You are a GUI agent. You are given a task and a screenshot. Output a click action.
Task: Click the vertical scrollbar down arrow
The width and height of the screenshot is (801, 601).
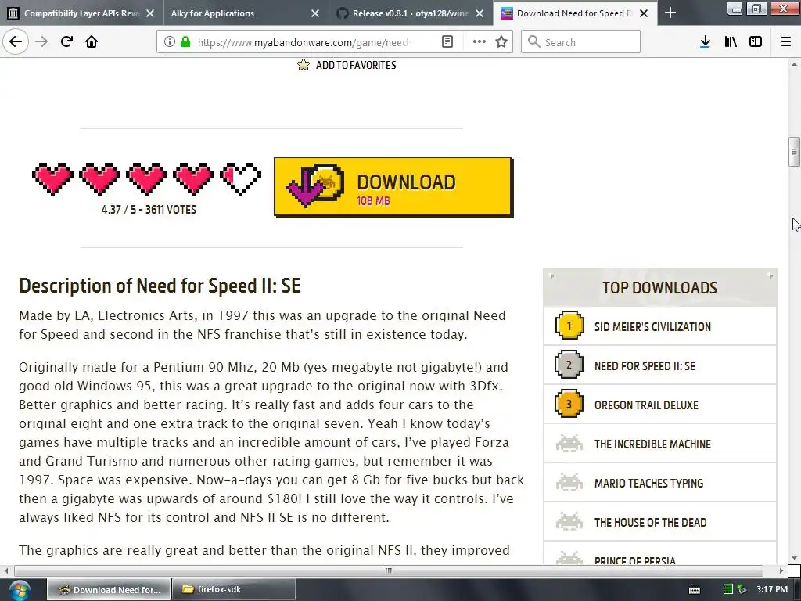click(794, 558)
